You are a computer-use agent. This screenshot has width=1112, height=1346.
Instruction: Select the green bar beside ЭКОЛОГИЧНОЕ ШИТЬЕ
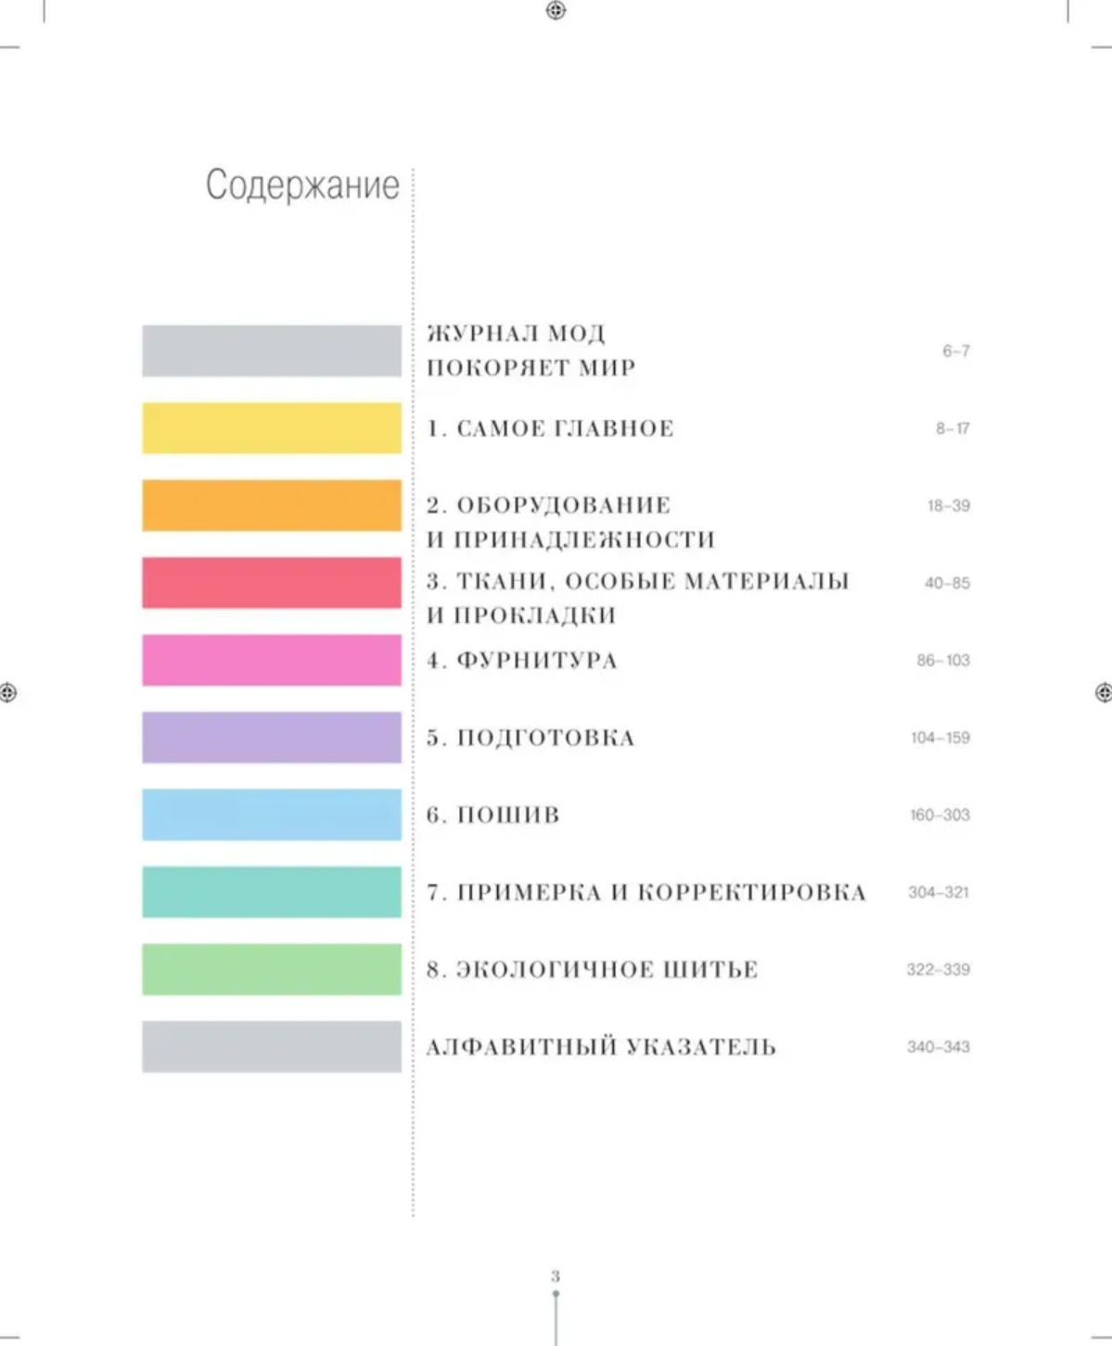point(272,970)
